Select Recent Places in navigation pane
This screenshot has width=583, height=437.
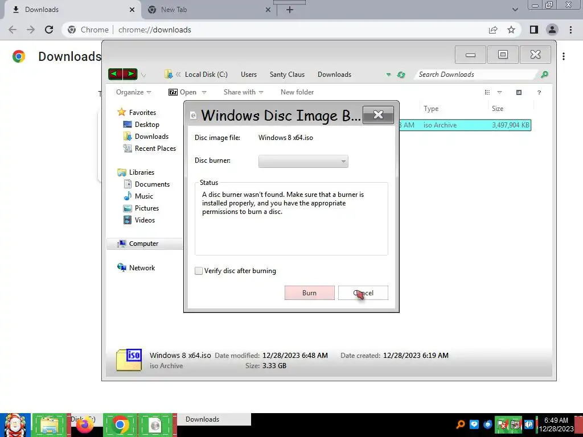click(155, 149)
